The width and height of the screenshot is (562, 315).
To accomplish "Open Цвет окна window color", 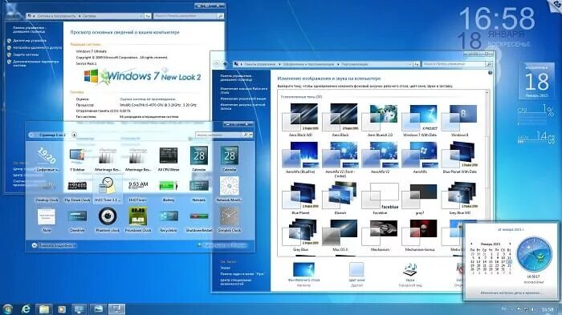I will pos(356,274).
